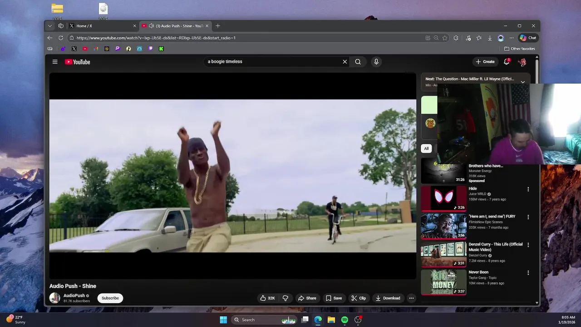Click the Create button

coord(485,62)
